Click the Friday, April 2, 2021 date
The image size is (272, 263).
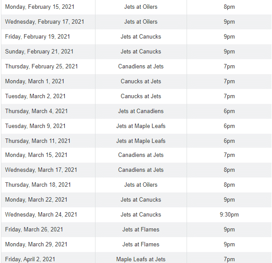click(x=31, y=259)
